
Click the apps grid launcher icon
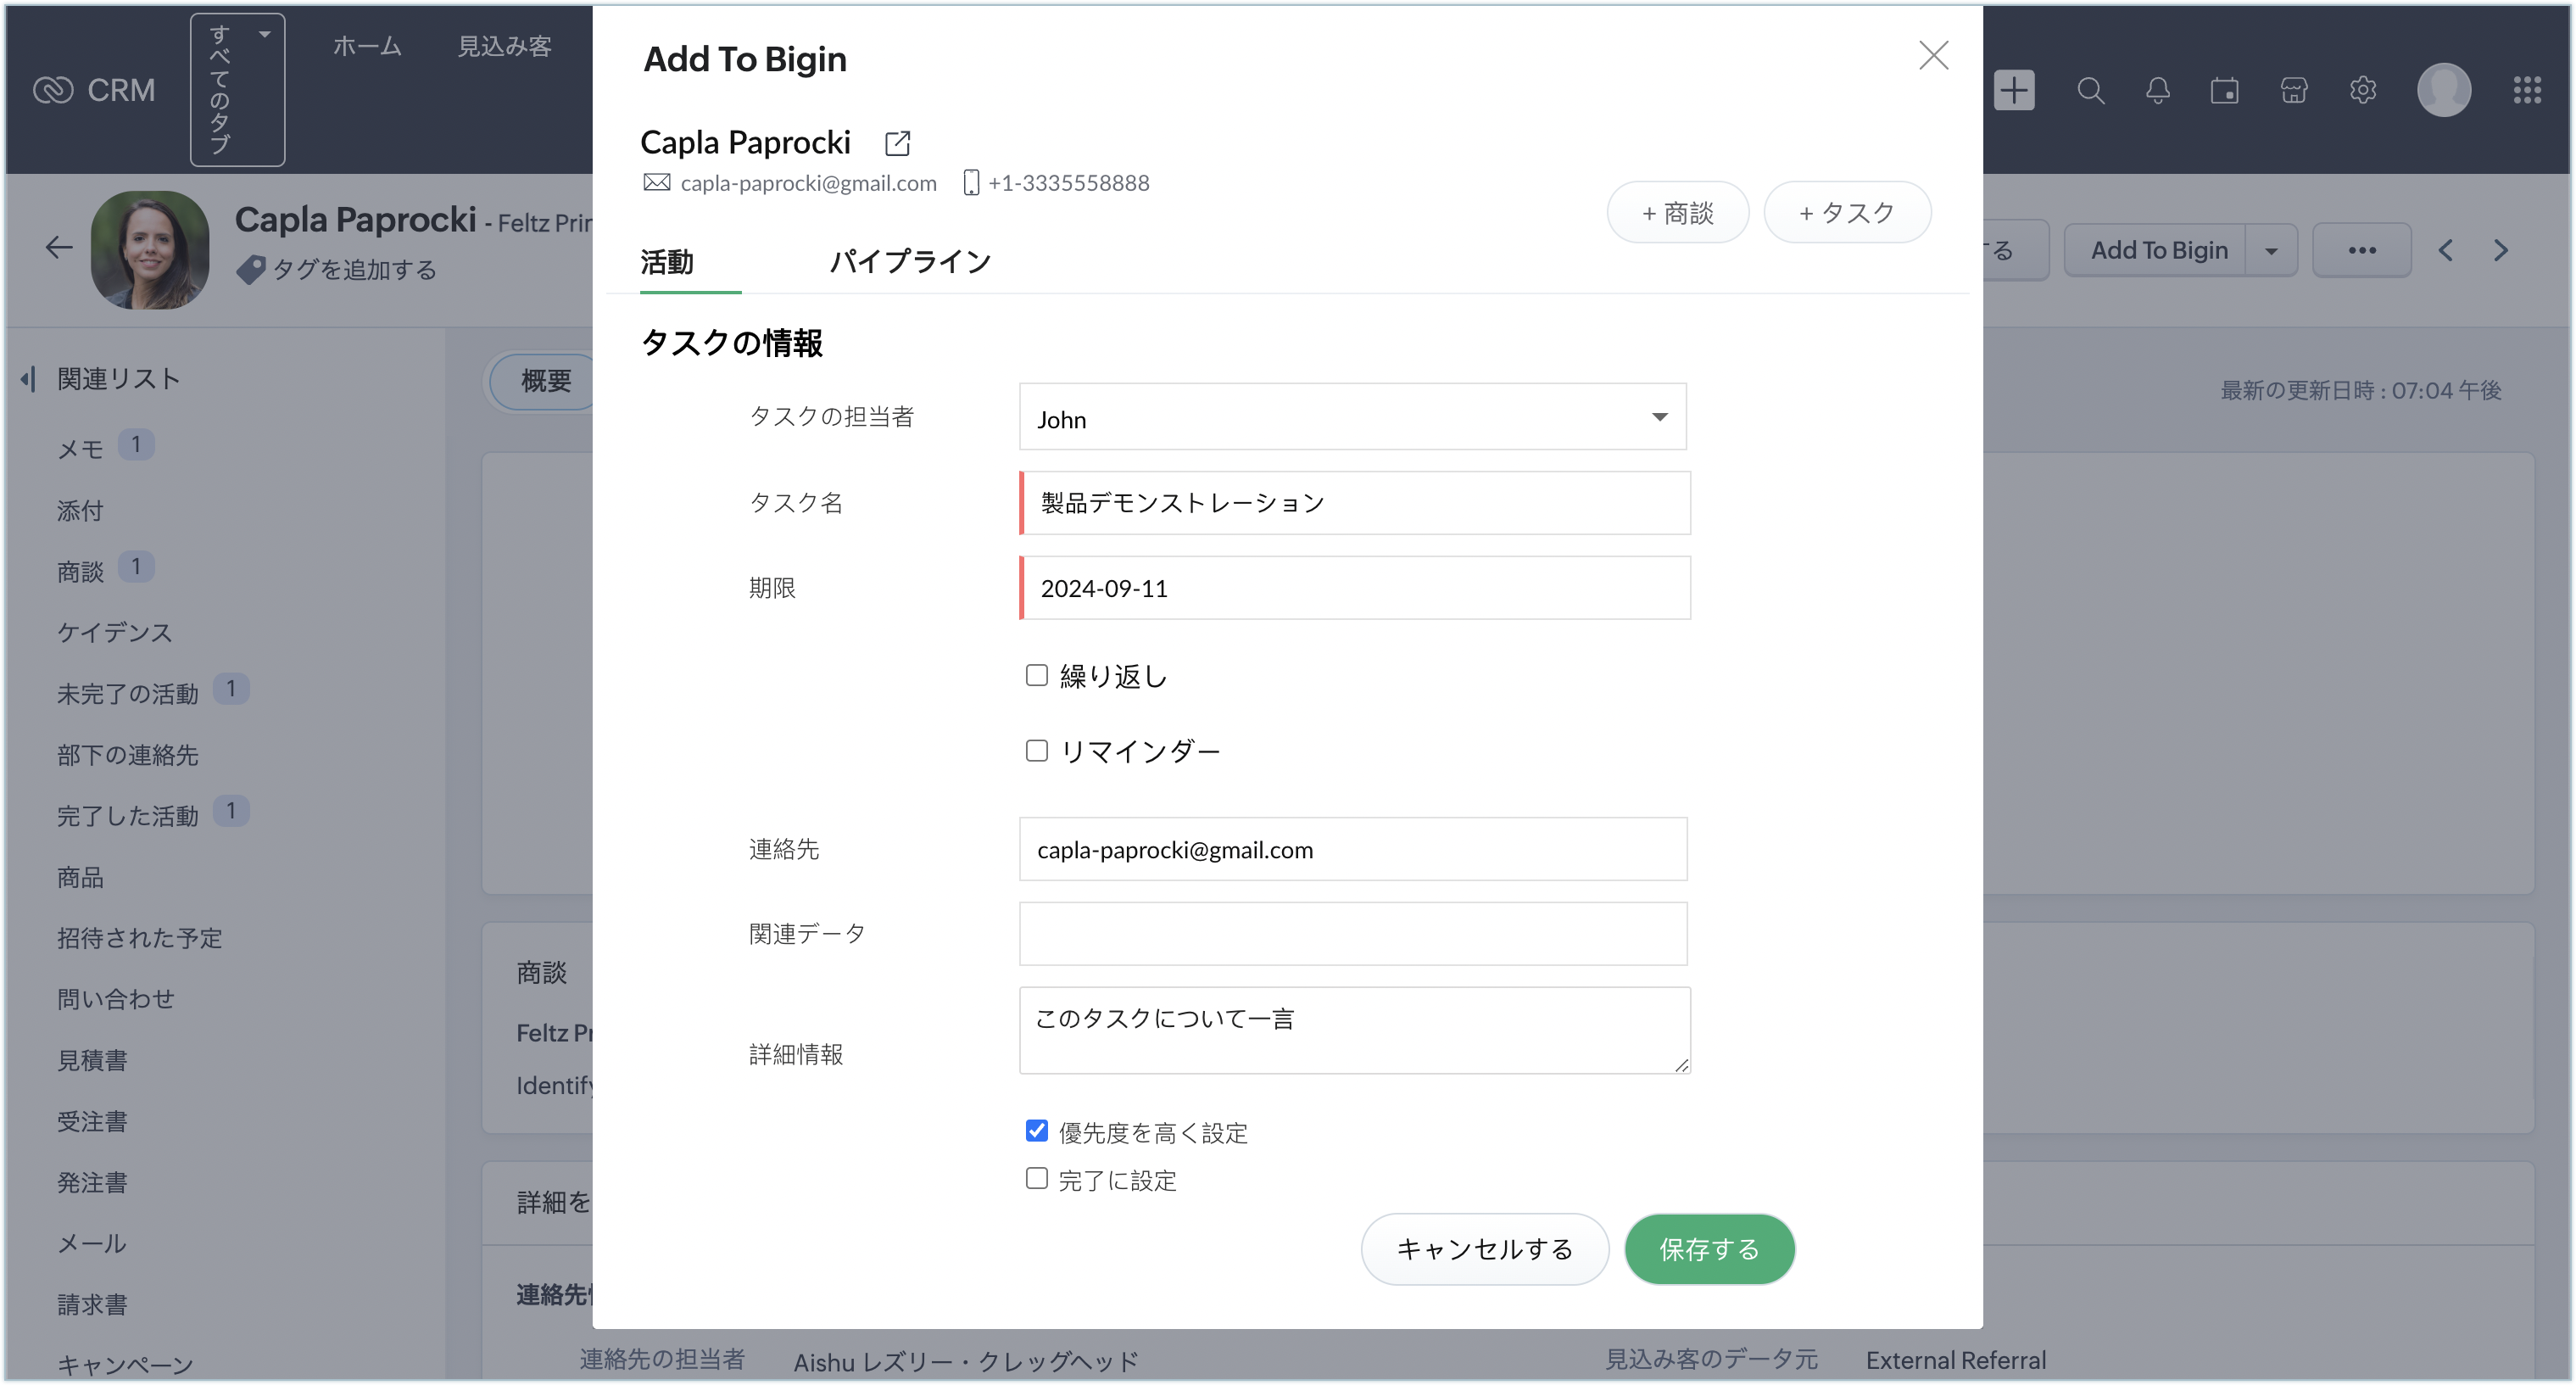pos(2527,91)
